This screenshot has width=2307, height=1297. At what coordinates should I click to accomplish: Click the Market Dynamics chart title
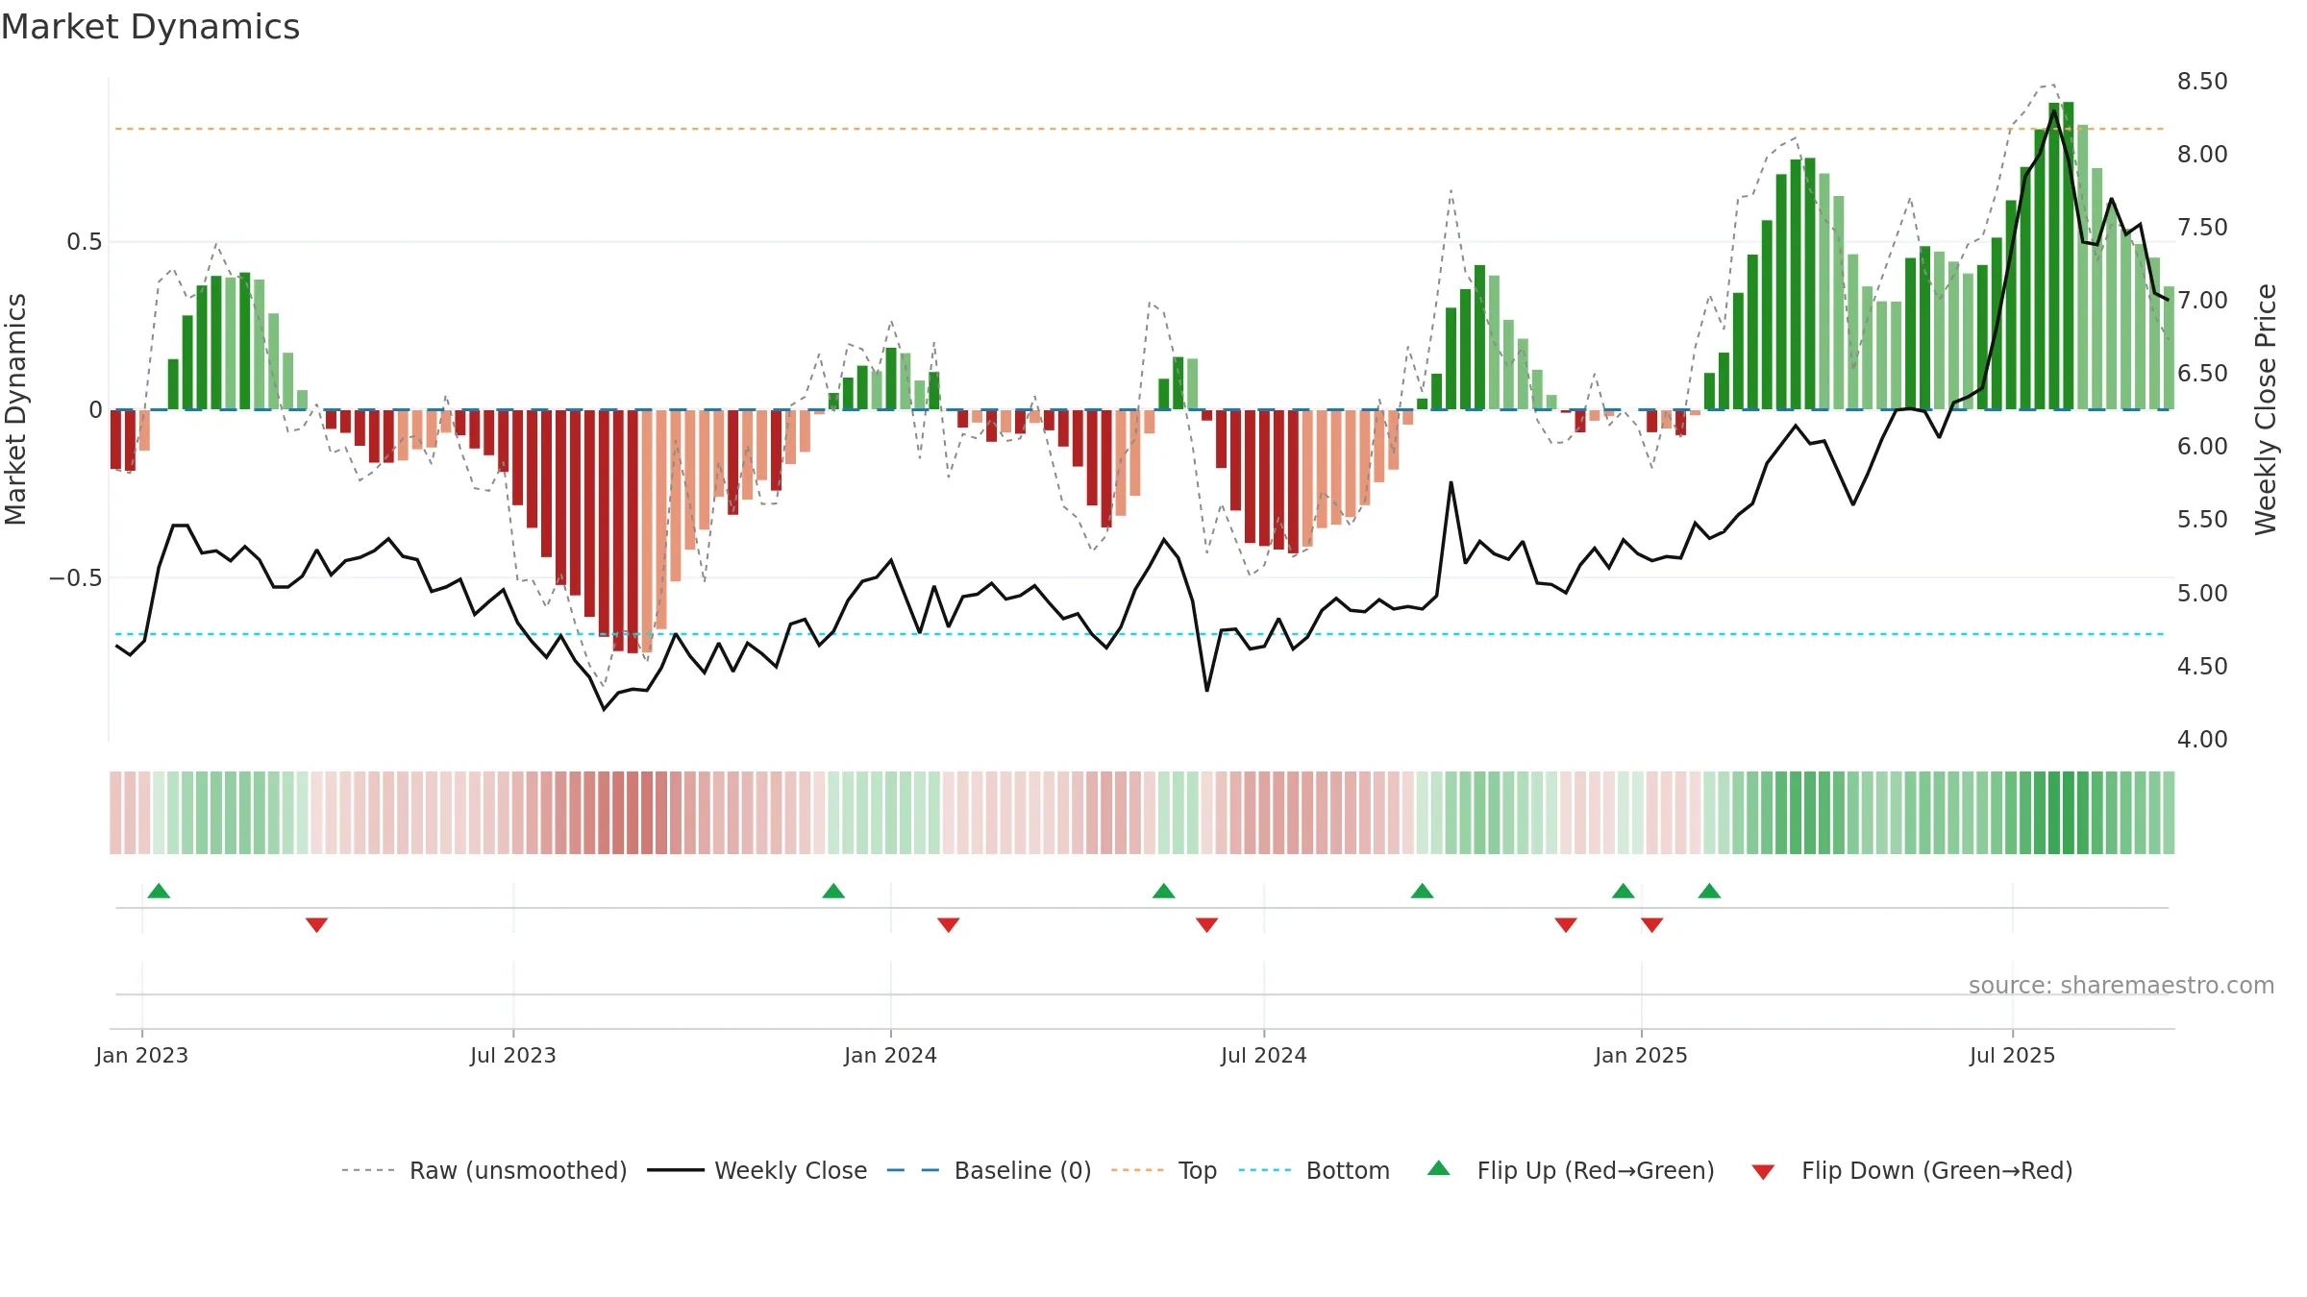click(150, 27)
